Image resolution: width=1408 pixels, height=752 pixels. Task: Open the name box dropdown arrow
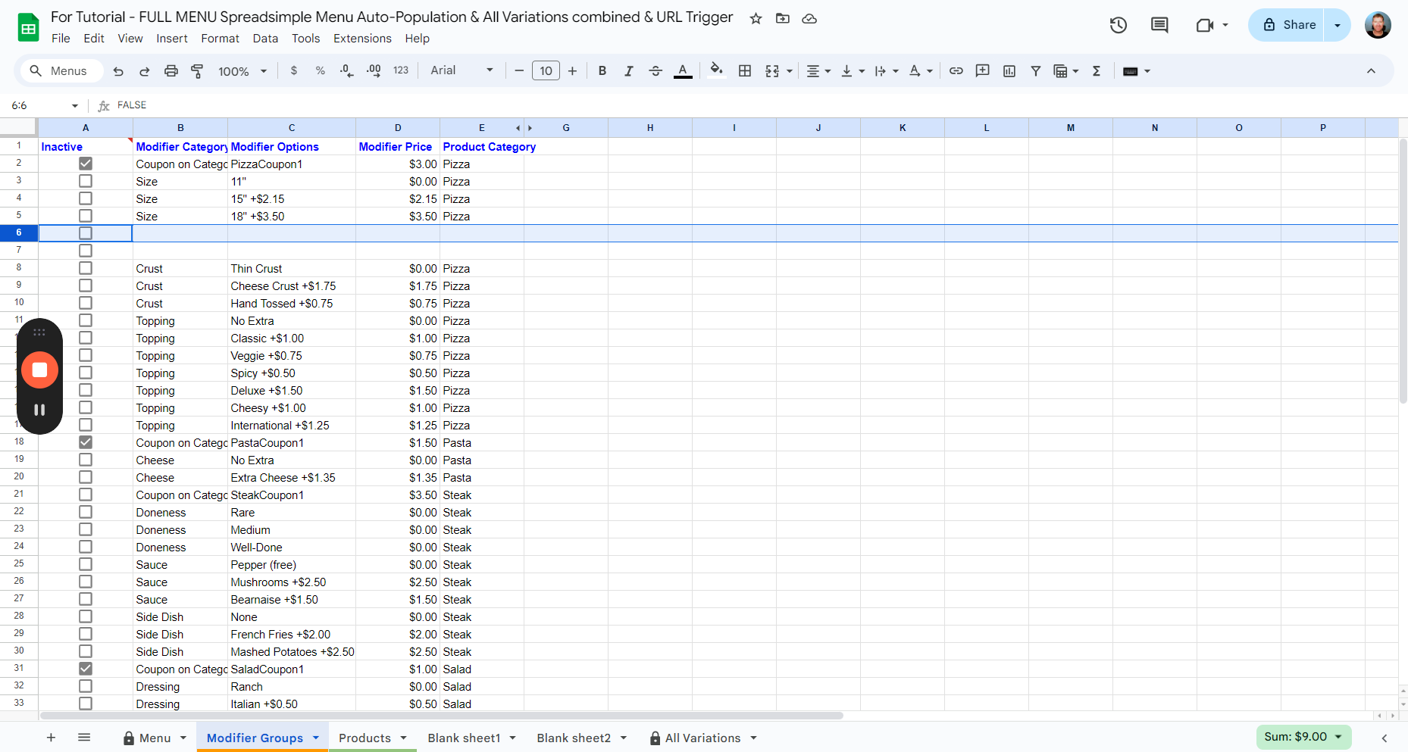tap(75, 105)
